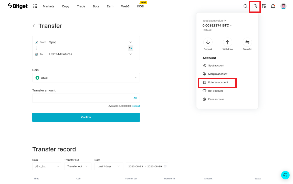293x184 pixels.
Task: Open the wallet assets icon
Action: [x=255, y=6]
